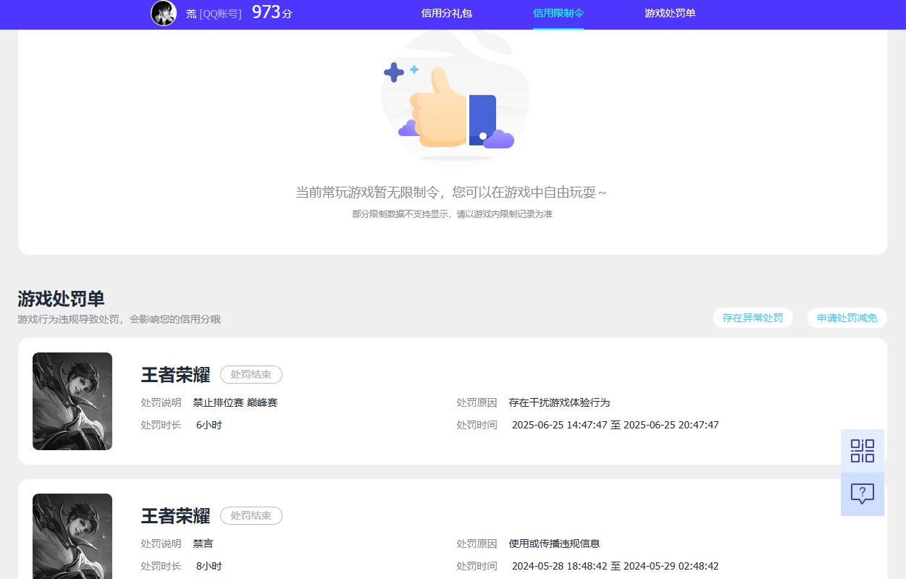Viewport: 906px width, 579px height.
Task: Click text 存在干扰游戏体验行为
Action: (559, 402)
